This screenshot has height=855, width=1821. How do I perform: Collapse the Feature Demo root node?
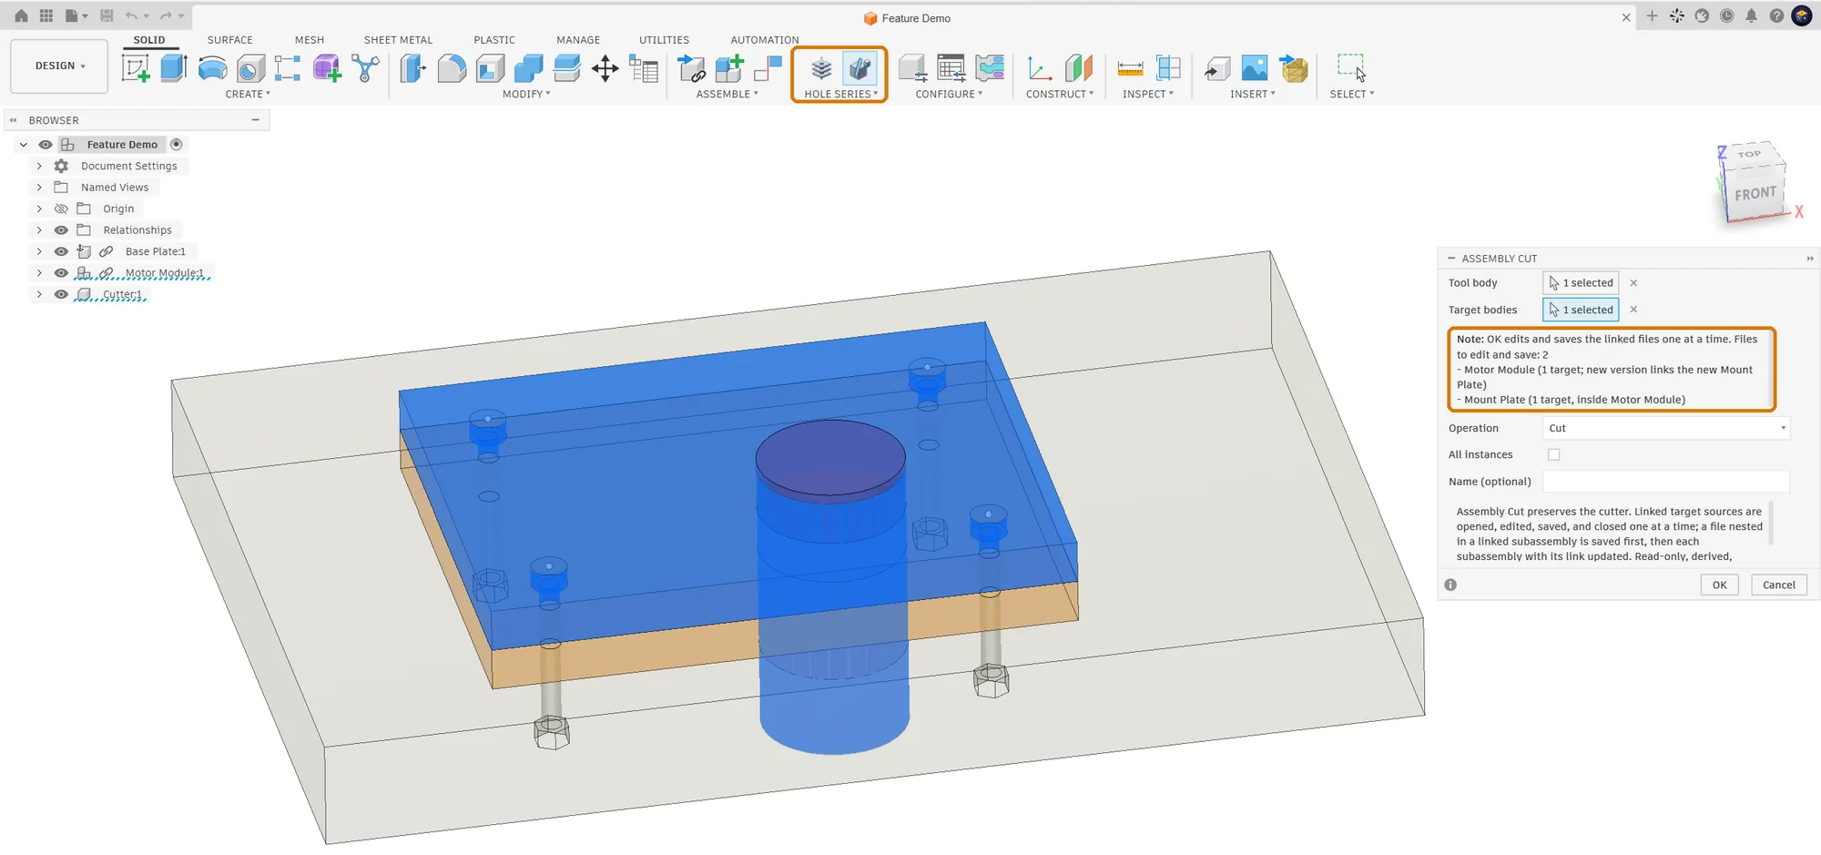pyautogui.click(x=23, y=145)
